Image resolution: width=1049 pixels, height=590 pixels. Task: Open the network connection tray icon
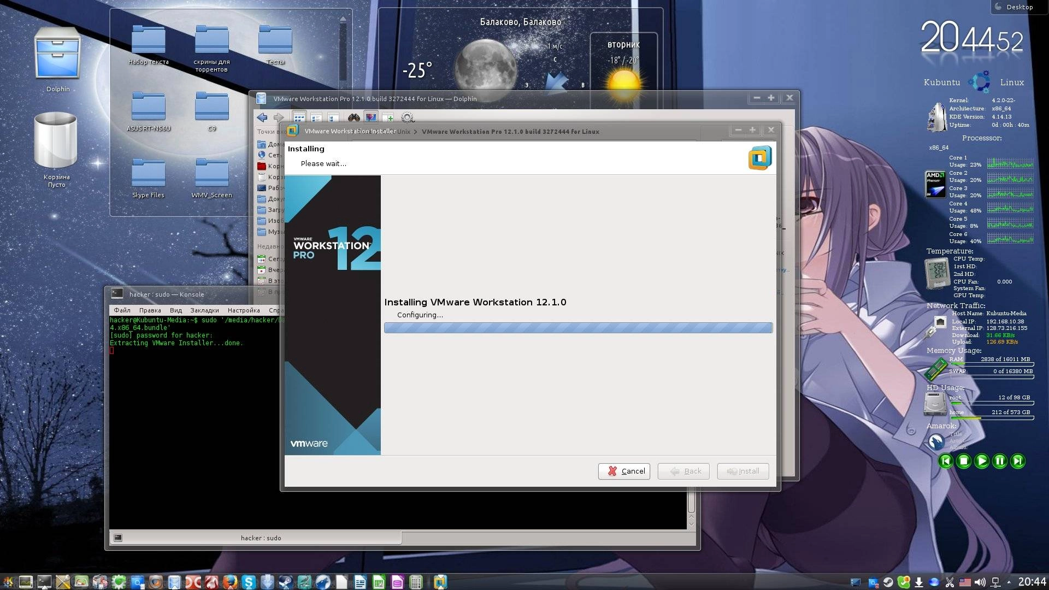[995, 582]
